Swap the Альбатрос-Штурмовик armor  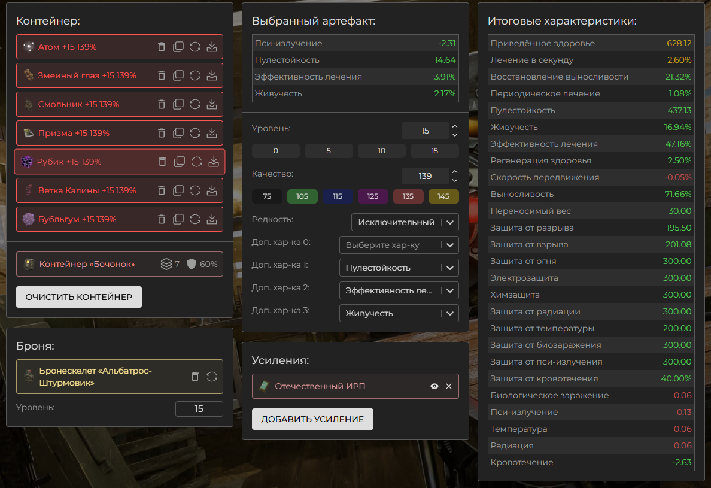point(212,377)
